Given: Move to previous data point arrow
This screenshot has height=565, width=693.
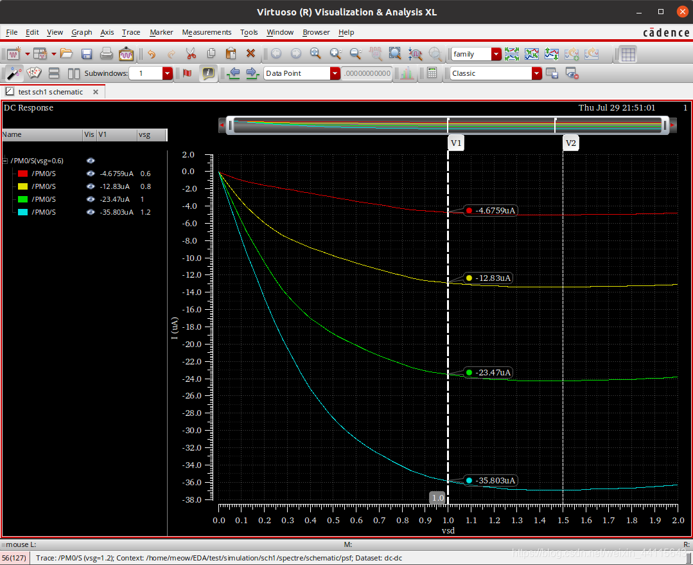Looking at the screenshot, I should [x=234, y=73].
